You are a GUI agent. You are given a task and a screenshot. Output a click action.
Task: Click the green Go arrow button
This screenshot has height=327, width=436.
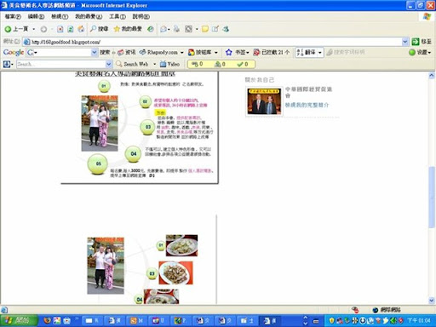(416, 42)
